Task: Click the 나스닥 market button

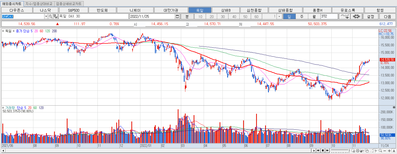Action: pos(46,10)
